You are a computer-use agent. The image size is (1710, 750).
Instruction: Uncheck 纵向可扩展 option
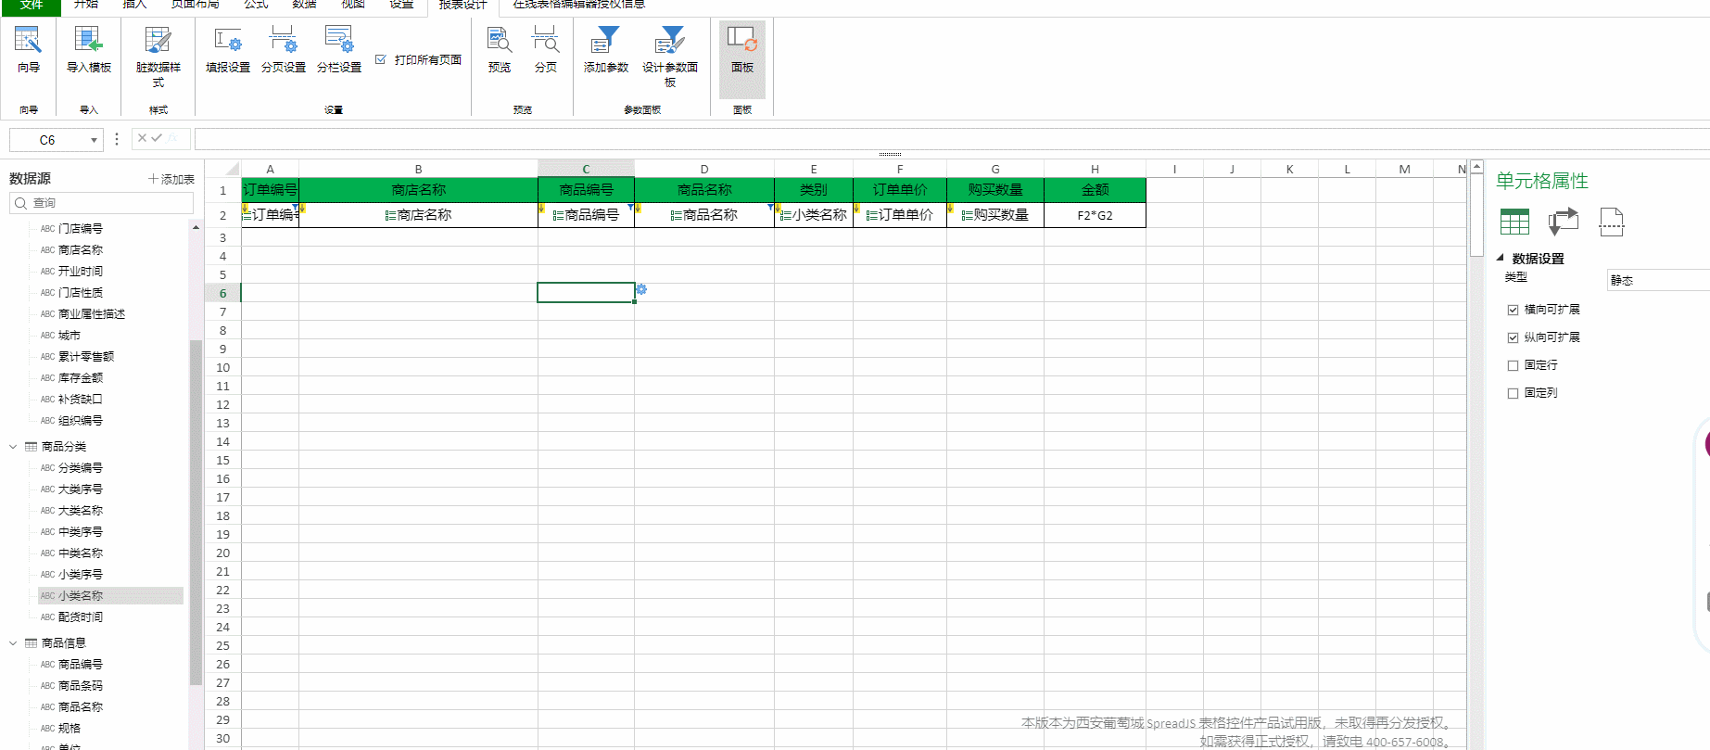click(x=1513, y=337)
